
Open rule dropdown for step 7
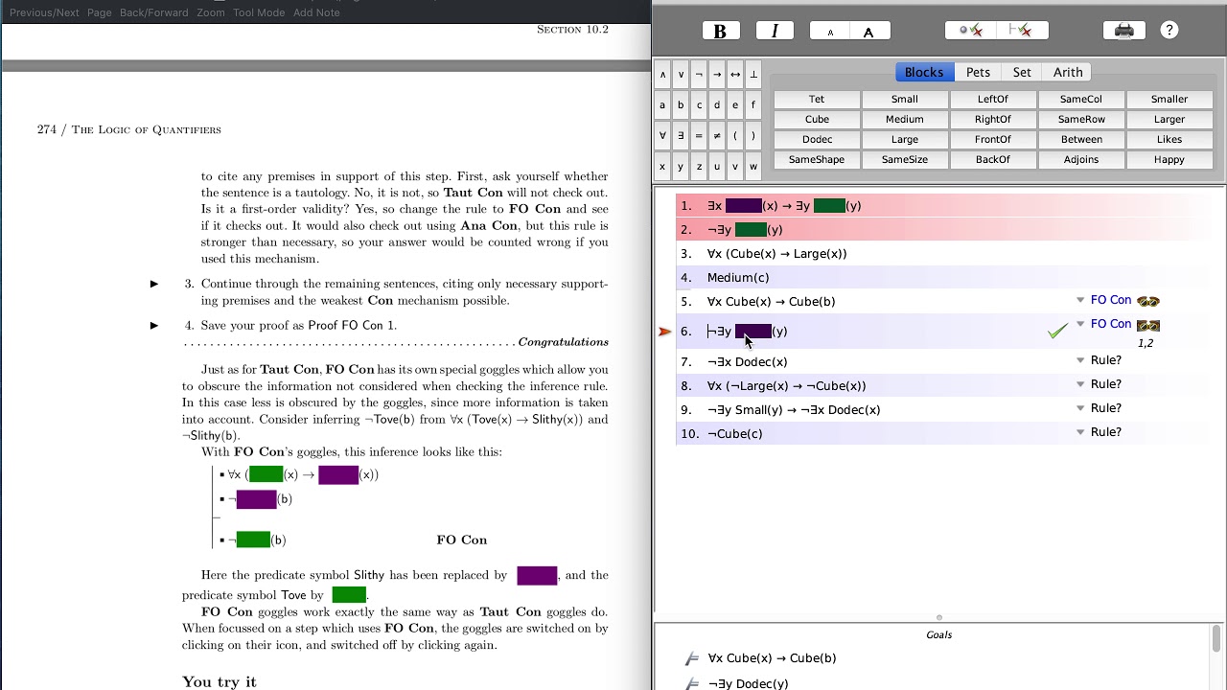[x=1080, y=361]
